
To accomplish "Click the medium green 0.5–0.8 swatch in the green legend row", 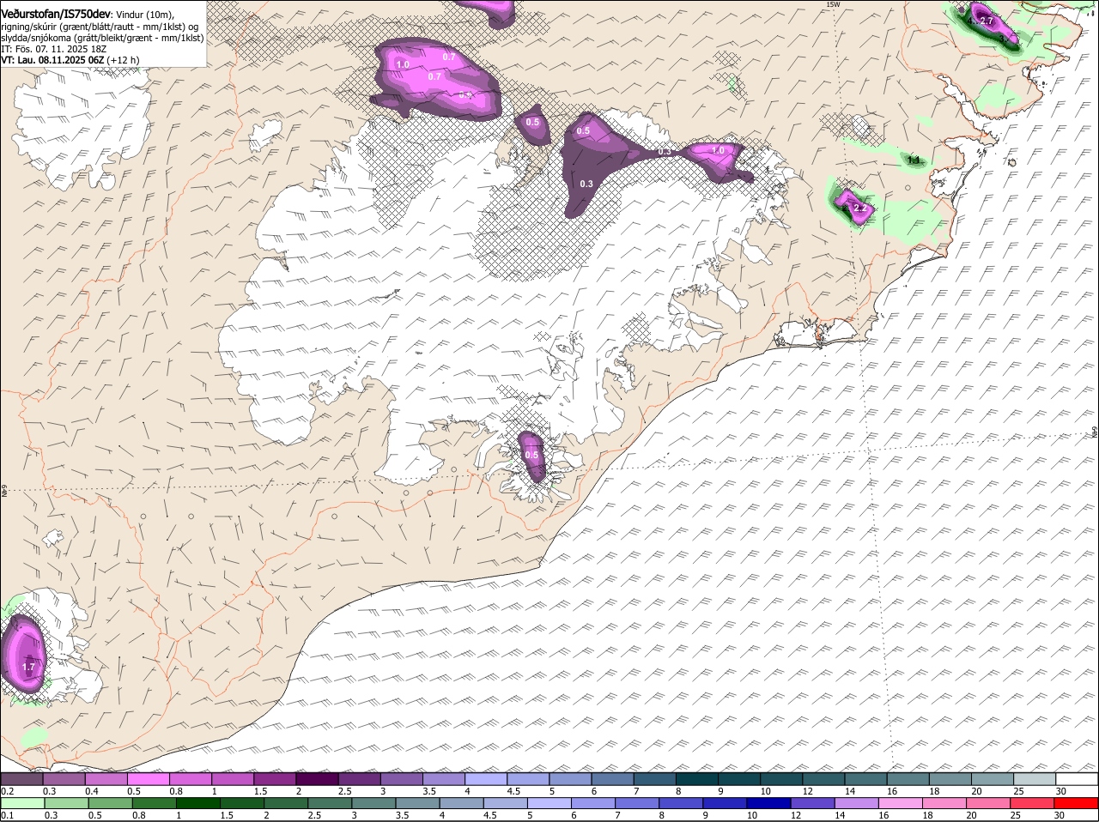I will [110, 803].
